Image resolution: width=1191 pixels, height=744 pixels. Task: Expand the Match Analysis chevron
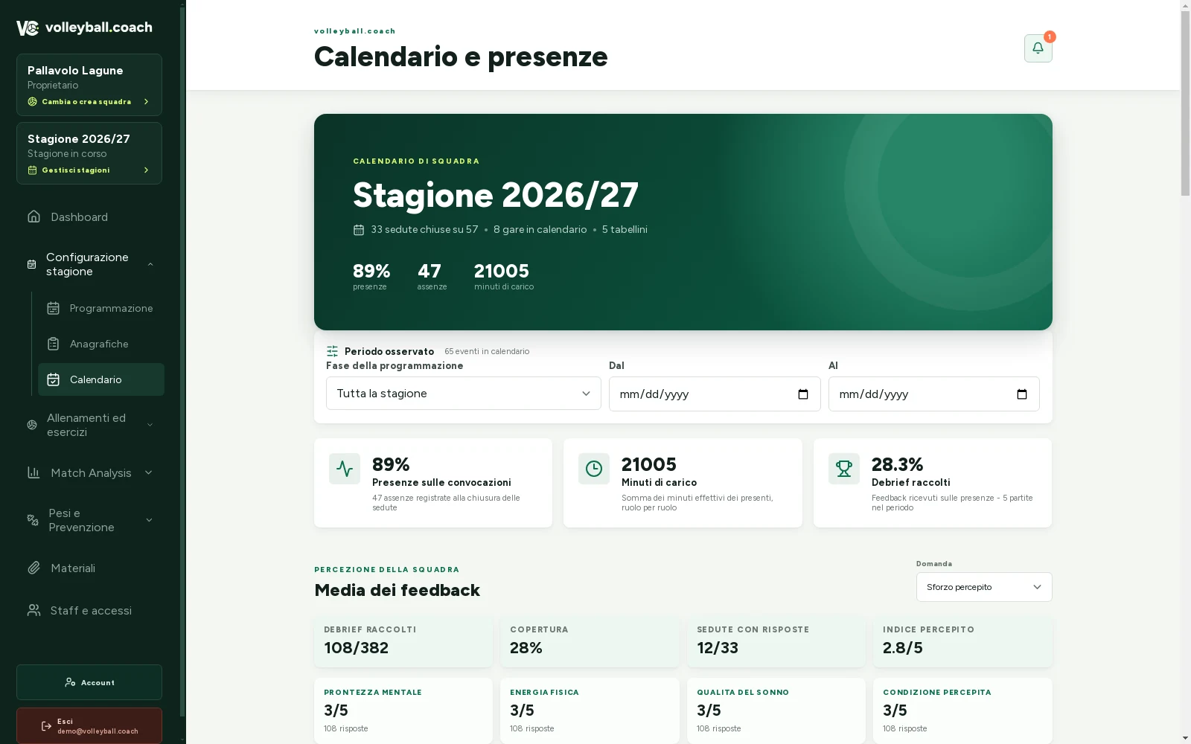(148, 472)
